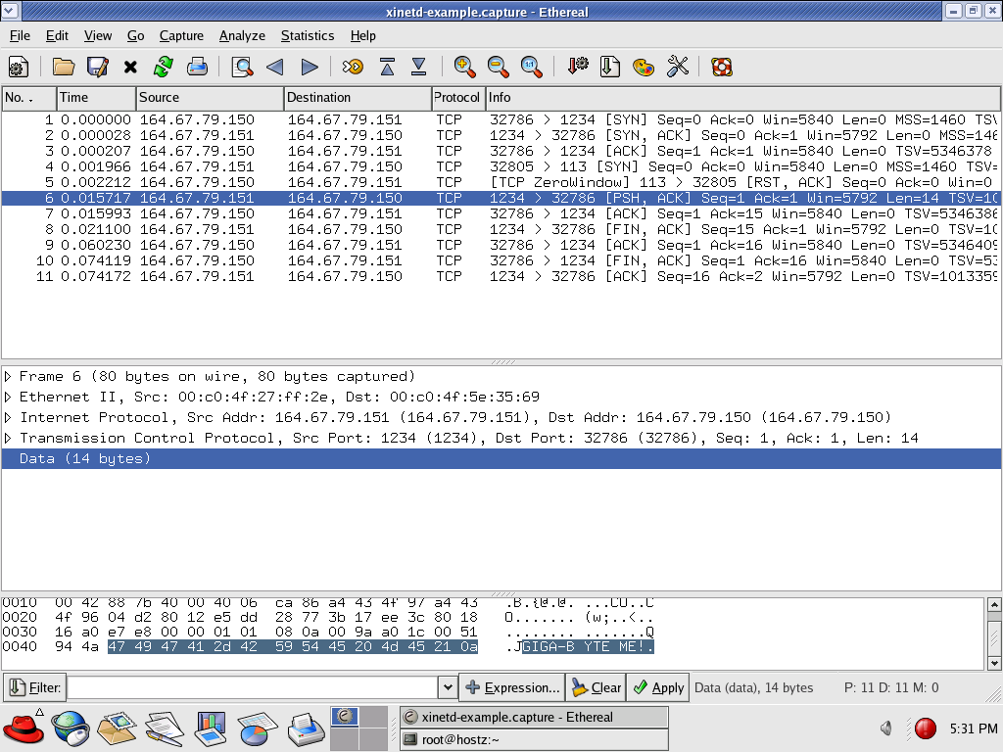This screenshot has height=752, width=1003.
Task: Open the Analyze menu
Action: point(242,35)
